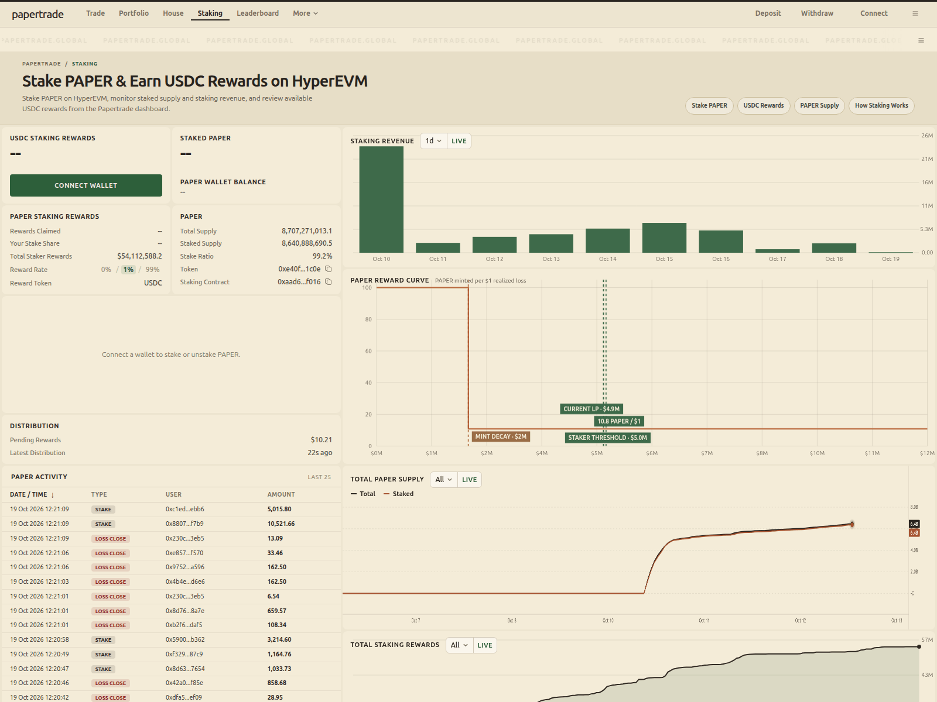Click the AMOUNT column header
Image resolution: width=937 pixels, height=702 pixels.
coord(281,495)
